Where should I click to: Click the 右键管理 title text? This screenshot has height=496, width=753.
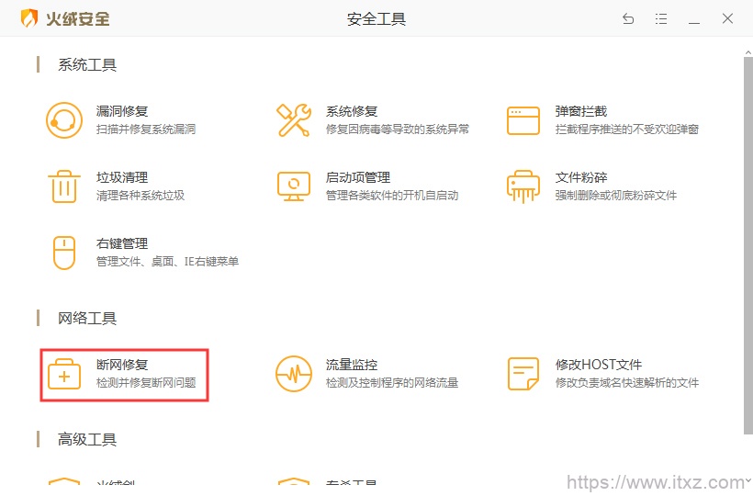click(x=122, y=244)
